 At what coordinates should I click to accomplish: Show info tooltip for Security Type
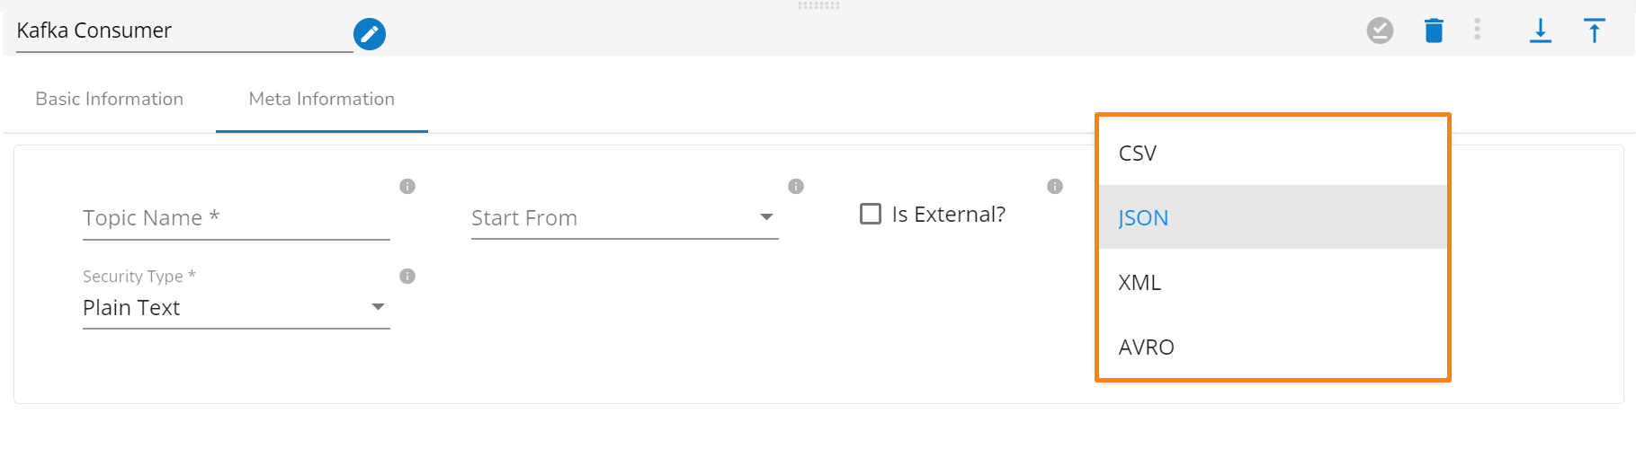407,277
